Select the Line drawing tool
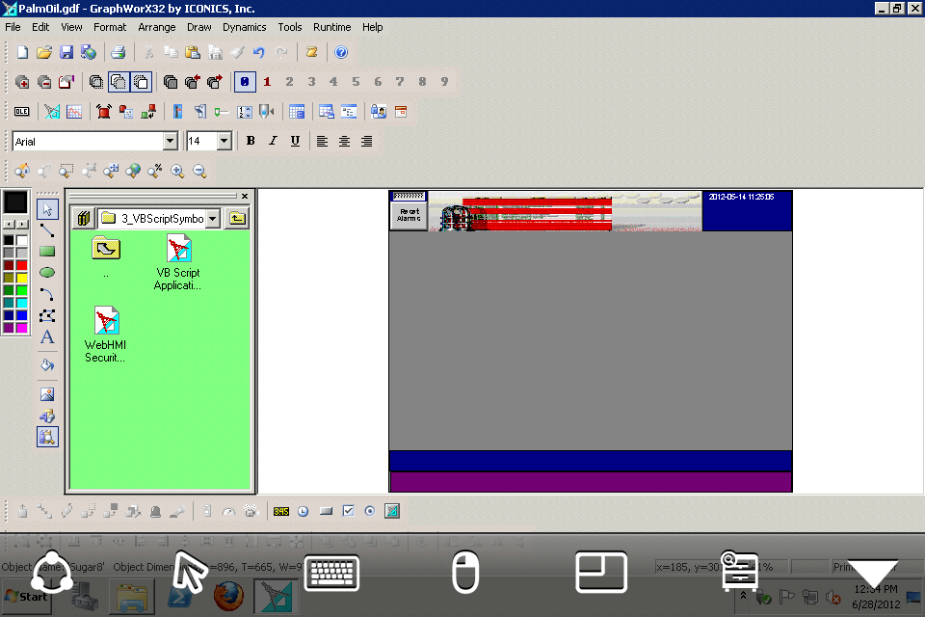Image resolution: width=925 pixels, height=617 pixels. pyautogui.click(x=47, y=230)
